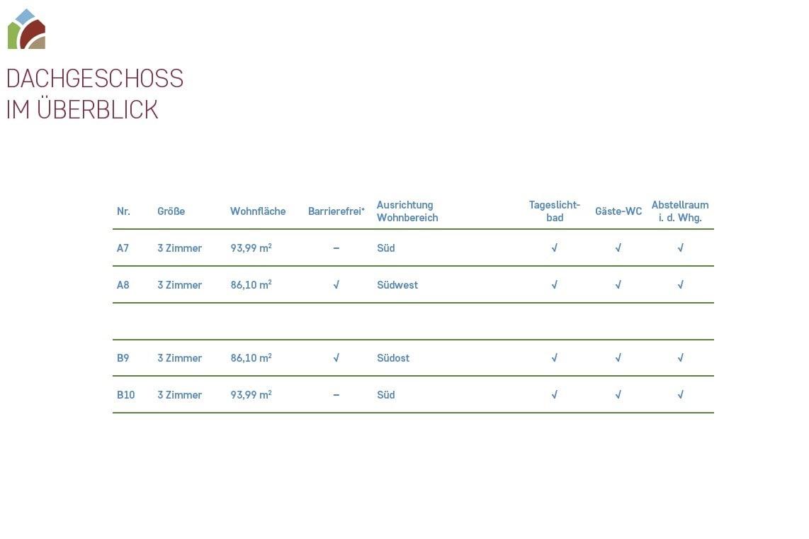Click the Südwest orientation cell

pyautogui.click(x=397, y=285)
